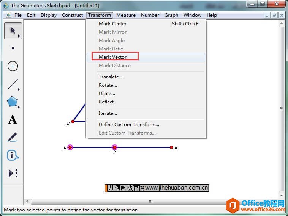
Task: Click point B of the triangle
Action: click(x=73, y=121)
